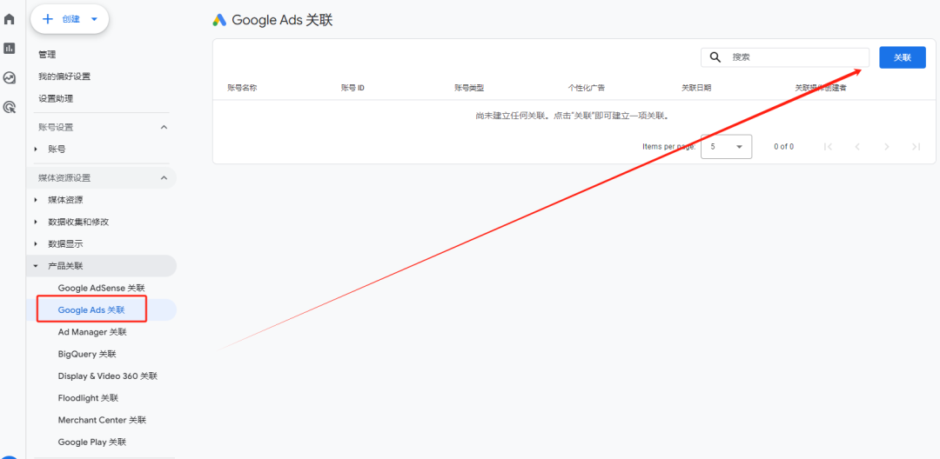
Task: Click the search magnifier icon
Action: (715, 57)
